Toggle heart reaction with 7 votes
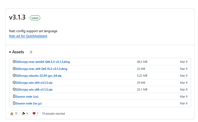The height and width of the screenshot is (122, 198). tap(36, 113)
